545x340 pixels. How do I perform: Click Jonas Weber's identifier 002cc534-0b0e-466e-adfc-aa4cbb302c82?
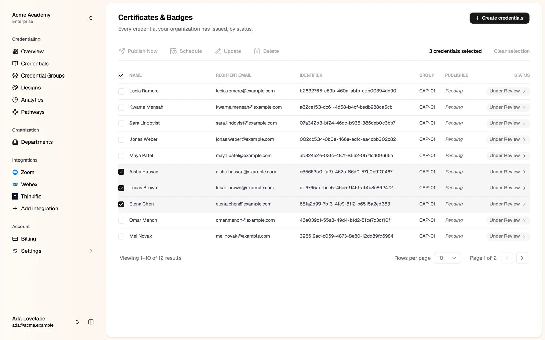348,139
